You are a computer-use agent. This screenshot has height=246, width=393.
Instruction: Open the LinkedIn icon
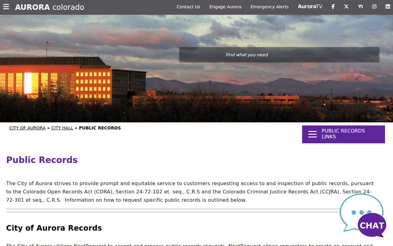pos(388,6)
